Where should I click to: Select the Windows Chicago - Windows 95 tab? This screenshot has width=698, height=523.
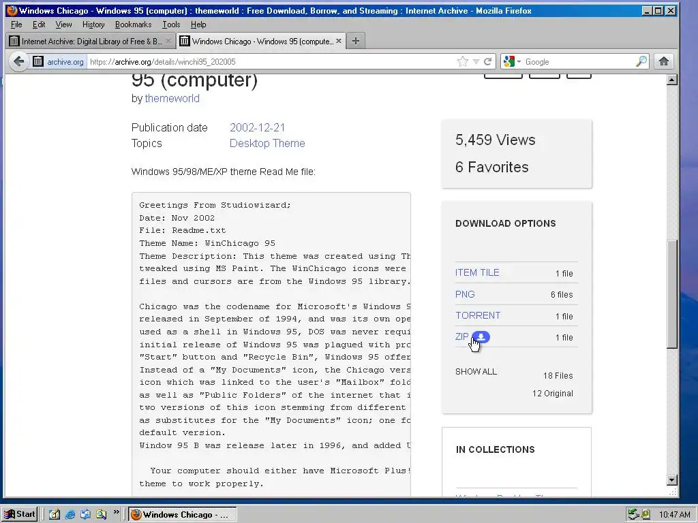point(261,41)
